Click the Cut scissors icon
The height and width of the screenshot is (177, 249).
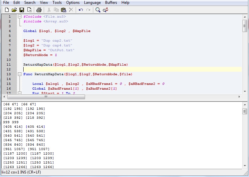tap(49, 10)
